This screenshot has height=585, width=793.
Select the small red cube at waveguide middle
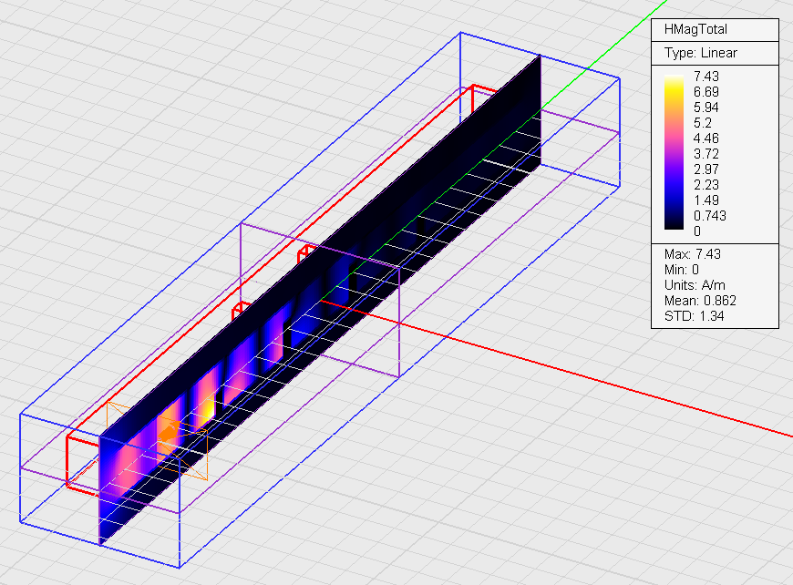click(306, 251)
